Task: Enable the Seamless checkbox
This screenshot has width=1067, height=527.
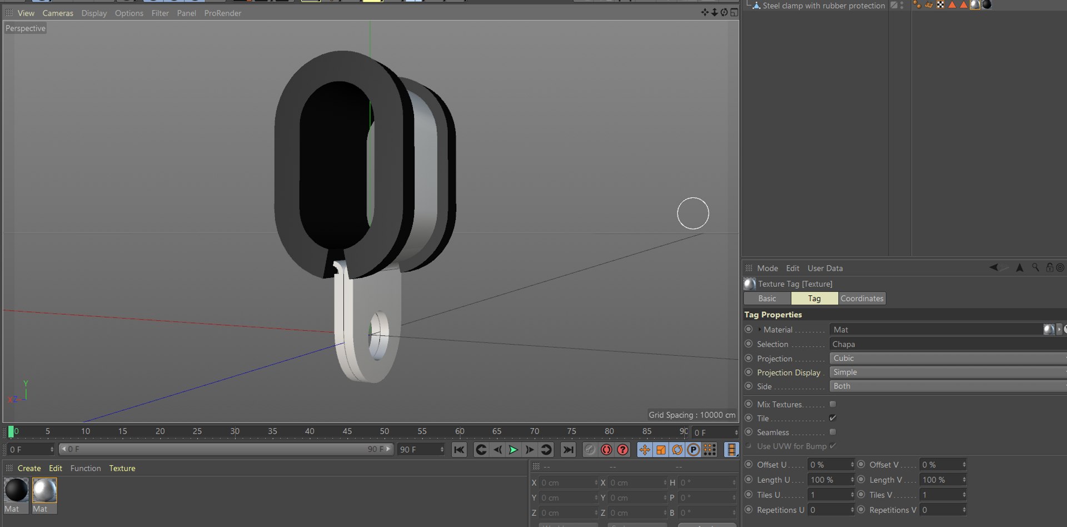Action: coord(832,432)
